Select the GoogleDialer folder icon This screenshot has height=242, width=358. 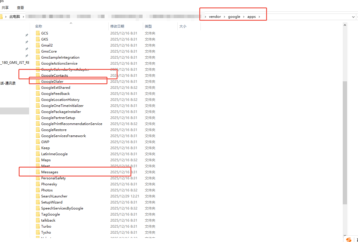pyautogui.click(x=38, y=81)
